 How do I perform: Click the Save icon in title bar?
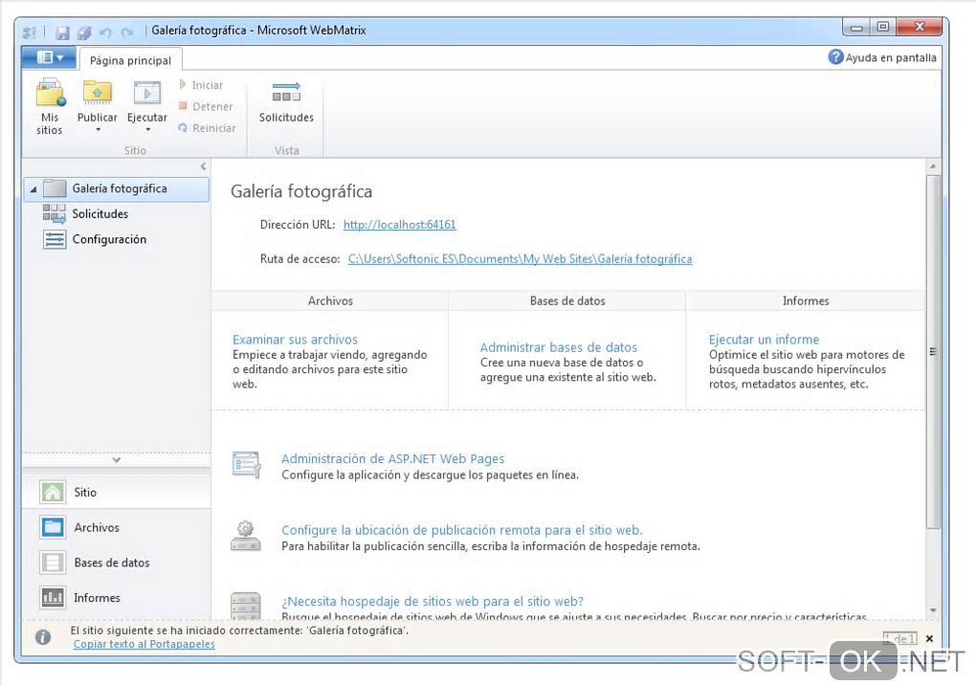62,33
